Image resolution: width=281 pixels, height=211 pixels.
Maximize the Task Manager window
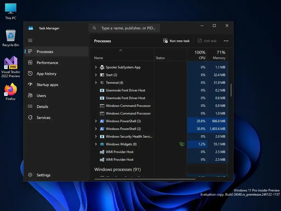[x=214, y=26]
